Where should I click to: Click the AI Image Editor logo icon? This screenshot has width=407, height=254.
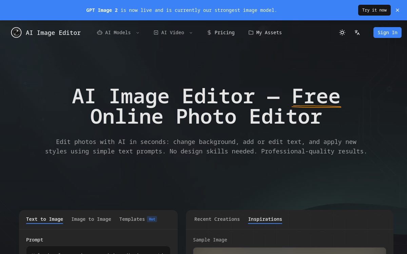[x=16, y=33]
